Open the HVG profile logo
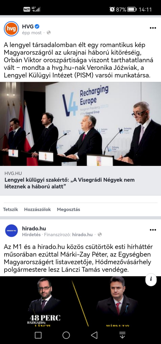Screen dimensions: 161x344 (11, 29)
